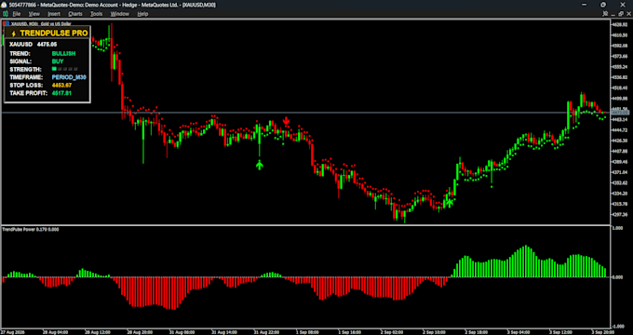
Task: Open the Help menu
Action: pyautogui.click(x=143, y=14)
